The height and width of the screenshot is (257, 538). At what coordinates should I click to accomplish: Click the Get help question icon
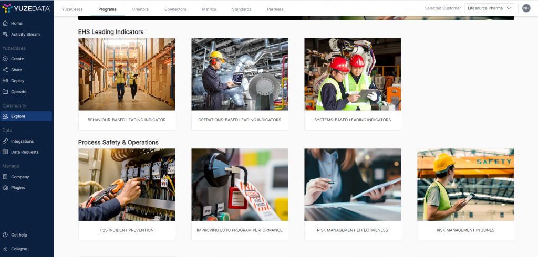(x=5, y=235)
